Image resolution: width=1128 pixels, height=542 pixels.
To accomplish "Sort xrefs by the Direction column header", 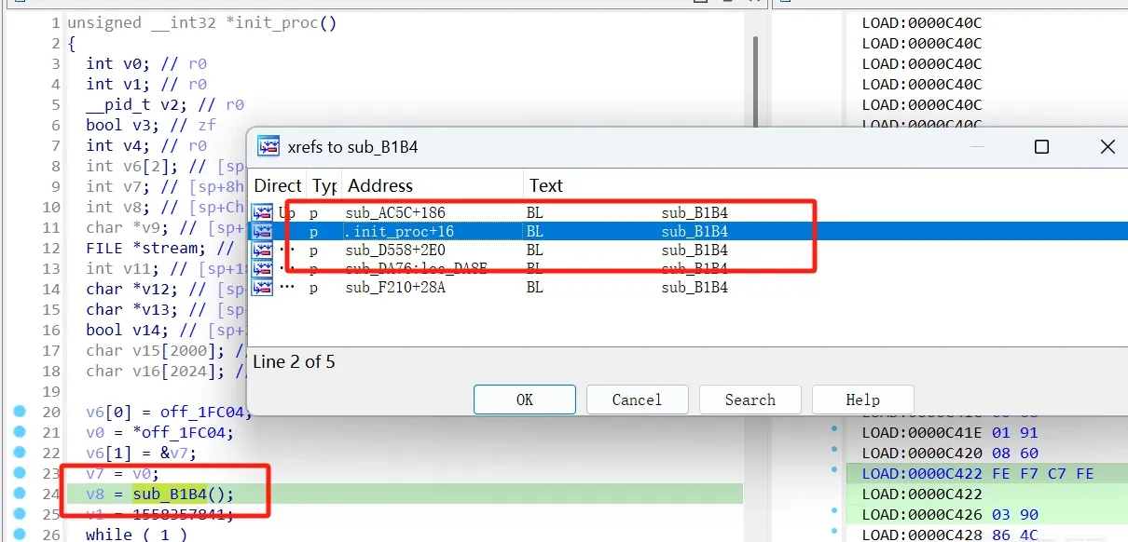I will pos(278,185).
